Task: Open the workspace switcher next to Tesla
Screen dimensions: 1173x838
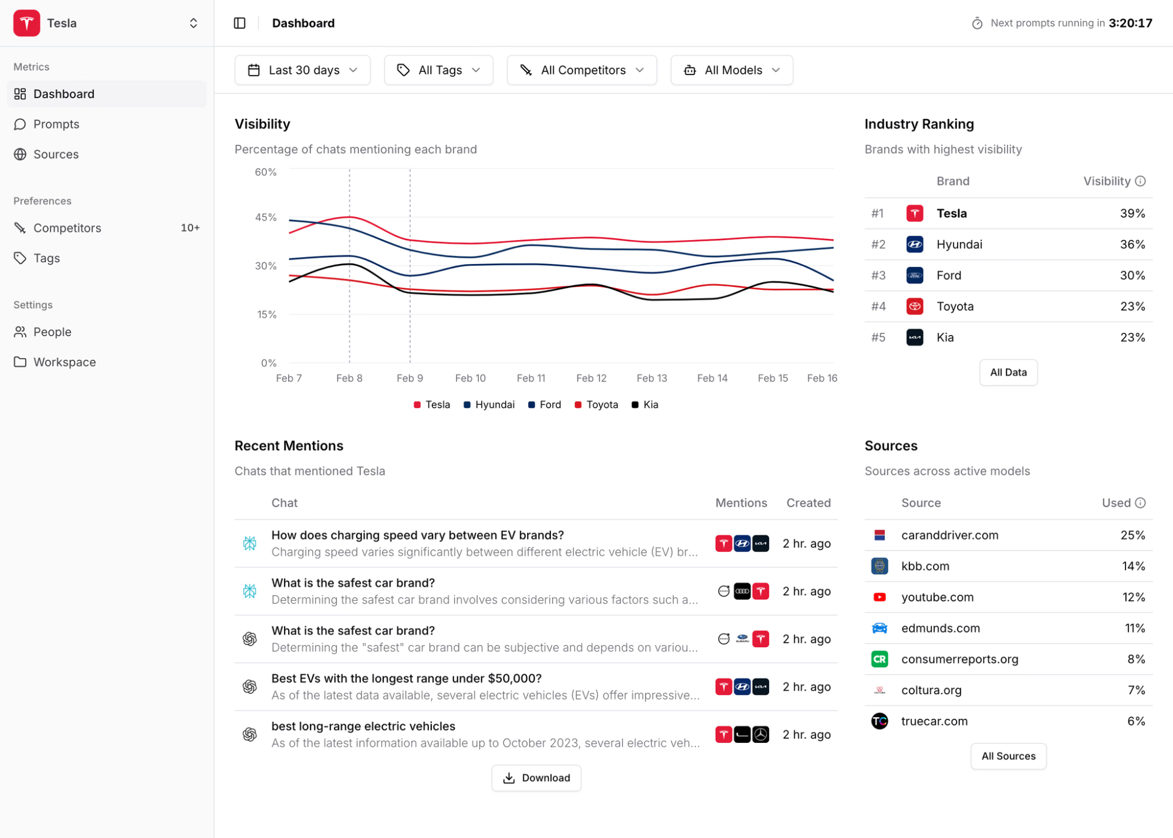Action: (x=194, y=23)
